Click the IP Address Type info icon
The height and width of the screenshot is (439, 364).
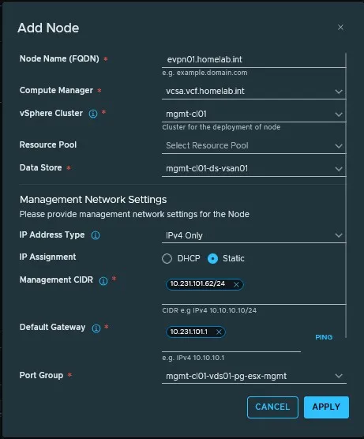(96, 235)
